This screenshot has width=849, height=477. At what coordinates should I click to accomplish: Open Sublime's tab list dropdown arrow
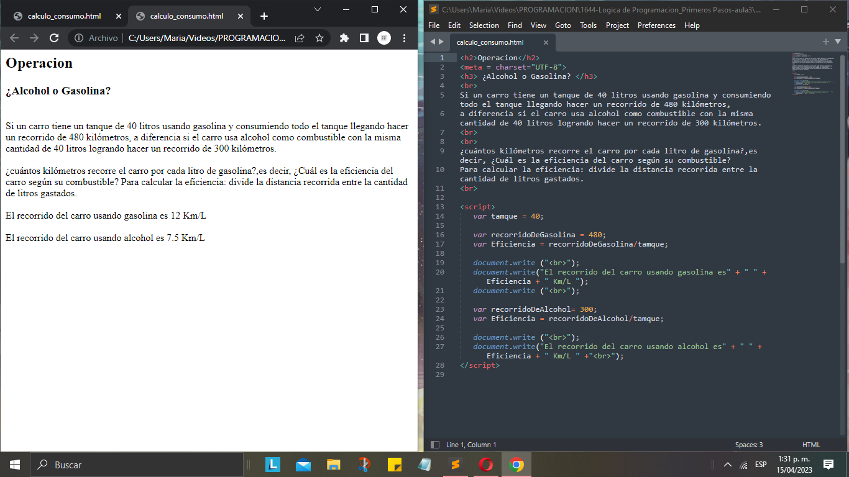pyautogui.click(x=837, y=42)
